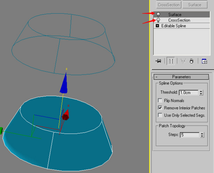
Task: Click the Surface modifier button at top
Action: click(x=195, y=5)
